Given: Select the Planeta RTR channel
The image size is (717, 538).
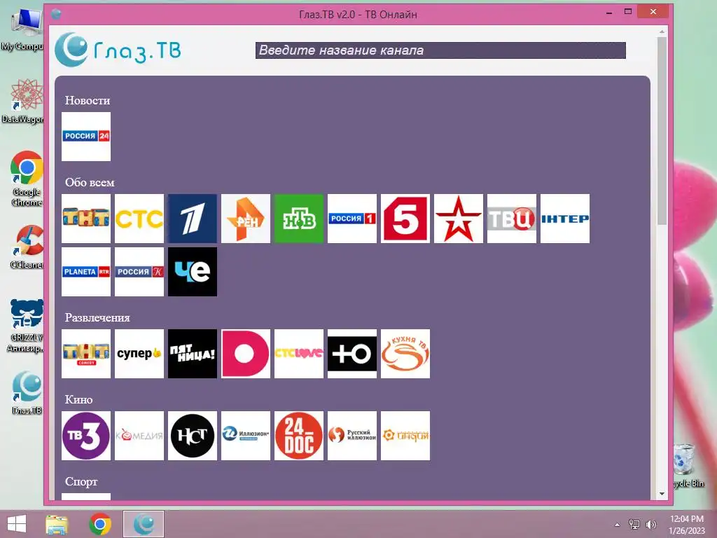Looking at the screenshot, I should pyautogui.click(x=86, y=272).
